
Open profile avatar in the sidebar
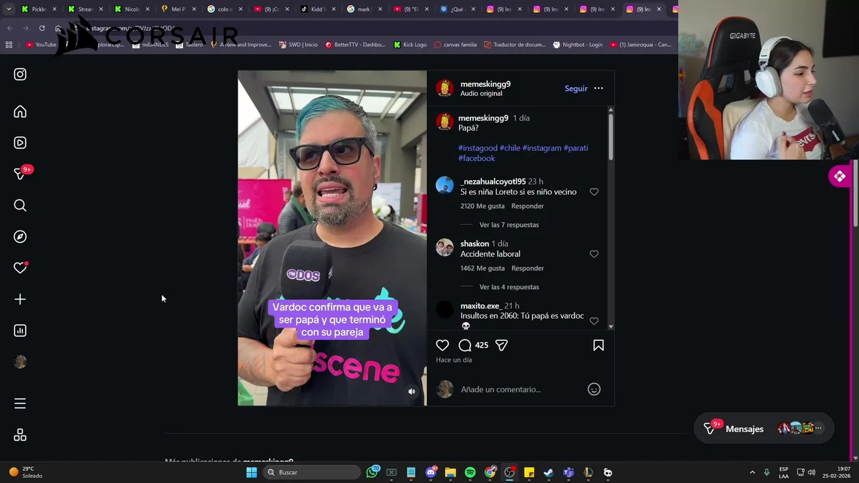[x=20, y=362]
